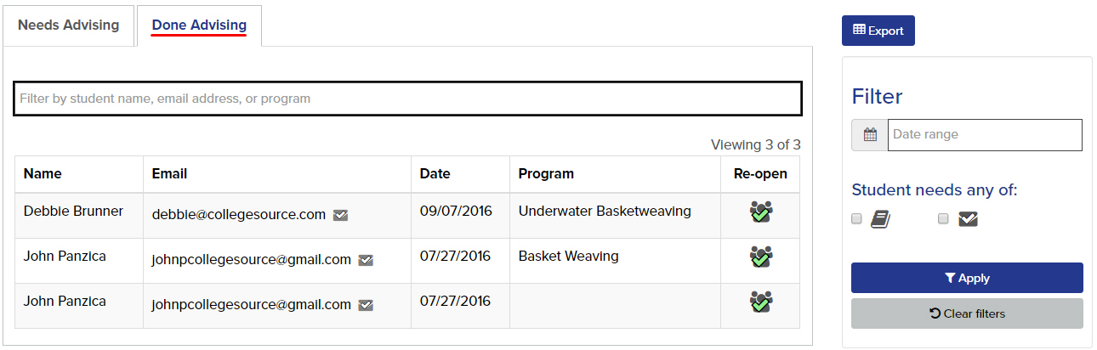The height and width of the screenshot is (350, 1097).
Task: Export the advising list
Action: click(878, 31)
